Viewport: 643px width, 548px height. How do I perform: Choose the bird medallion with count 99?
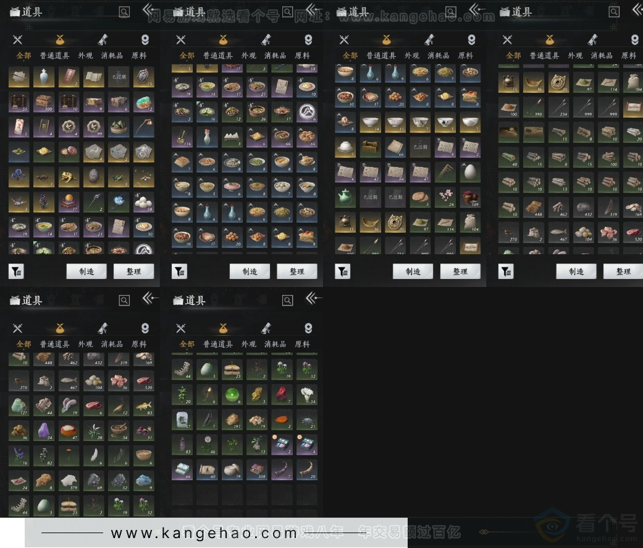[94, 127]
